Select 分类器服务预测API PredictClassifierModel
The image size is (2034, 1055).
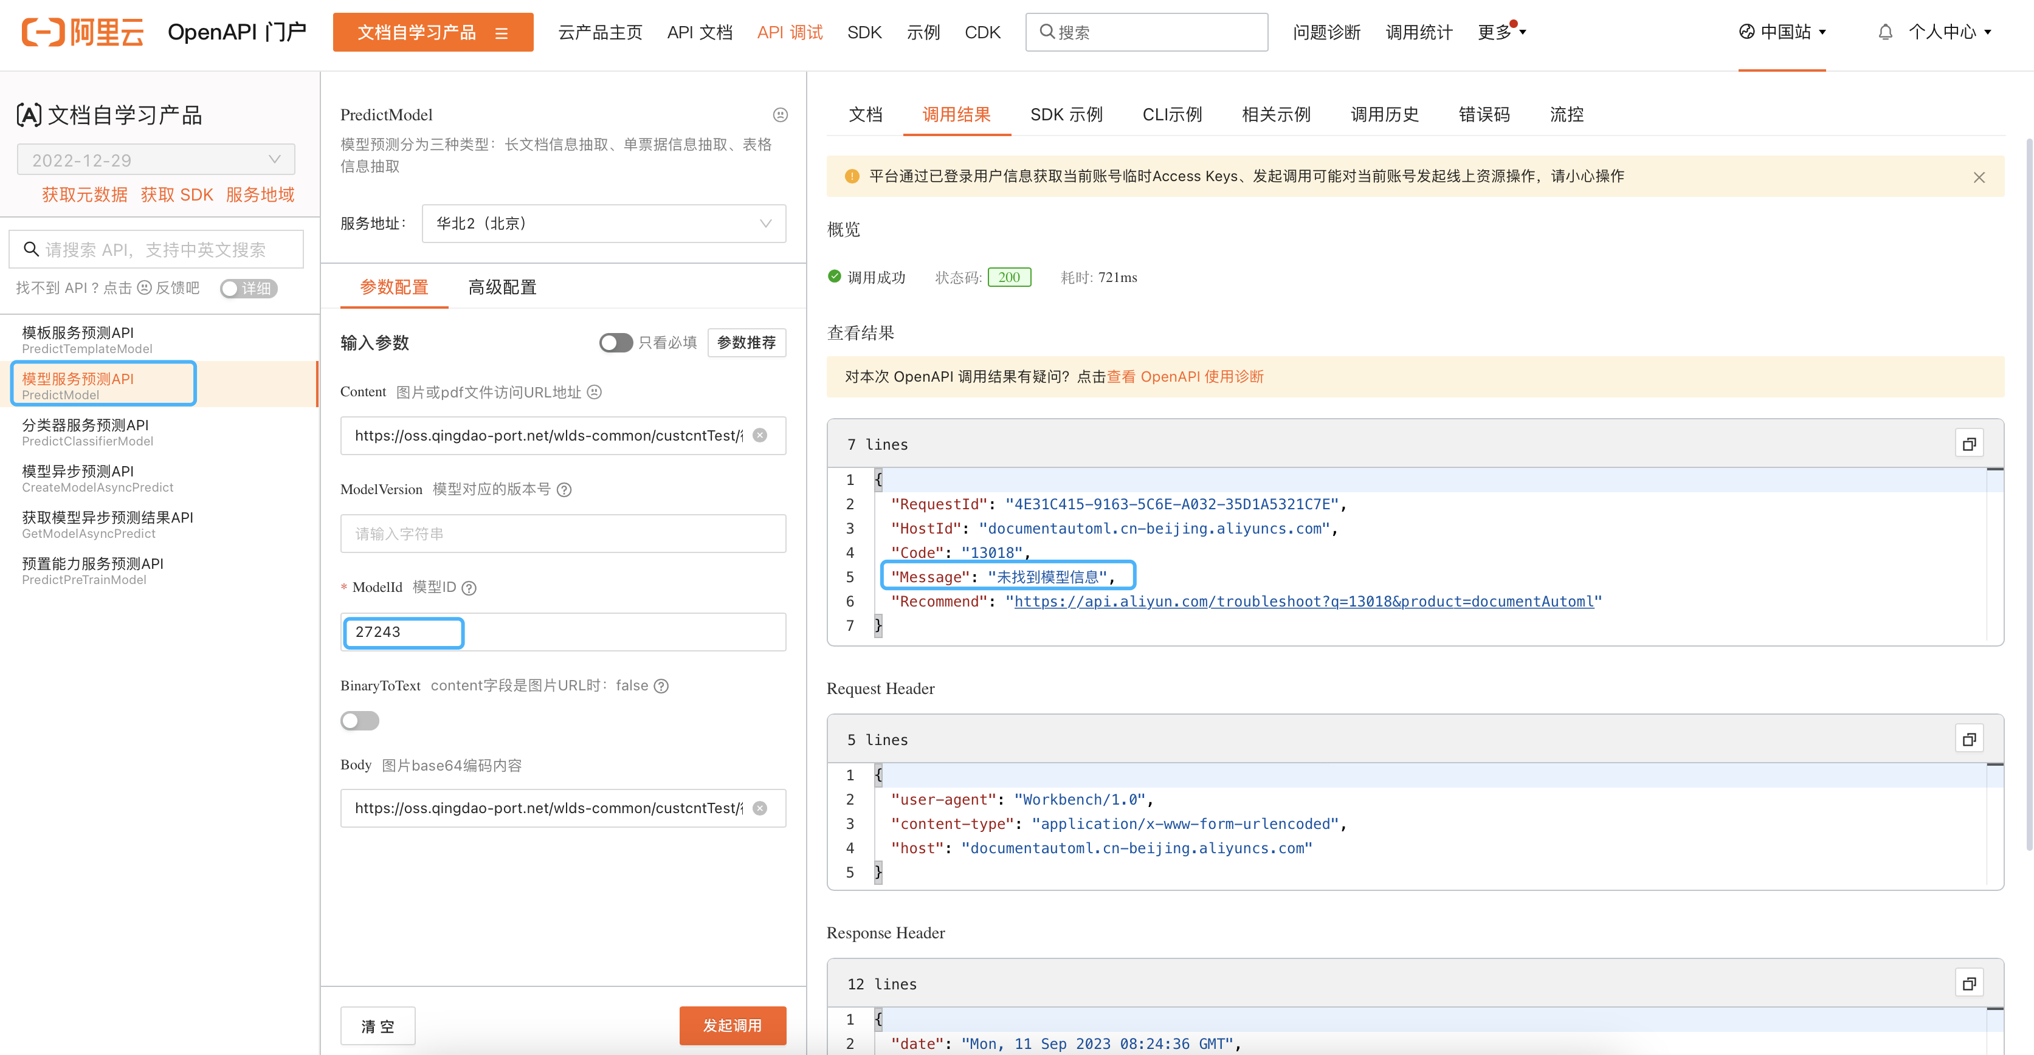point(158,431)
